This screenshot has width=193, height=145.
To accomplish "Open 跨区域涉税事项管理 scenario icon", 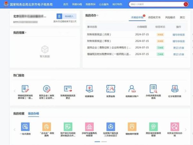I will point(153,127).
